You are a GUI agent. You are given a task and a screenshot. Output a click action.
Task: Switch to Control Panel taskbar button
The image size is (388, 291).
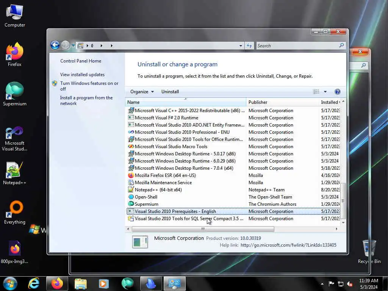[x=174, y=283]
